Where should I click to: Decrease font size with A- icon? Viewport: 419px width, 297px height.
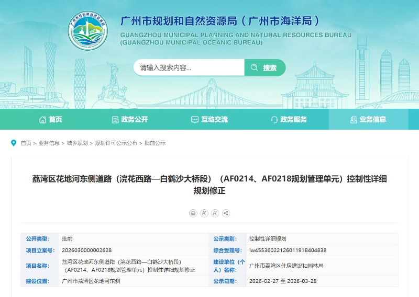point(215,213)
